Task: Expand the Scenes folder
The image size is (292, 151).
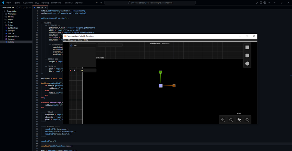Action: pos(4,22)
